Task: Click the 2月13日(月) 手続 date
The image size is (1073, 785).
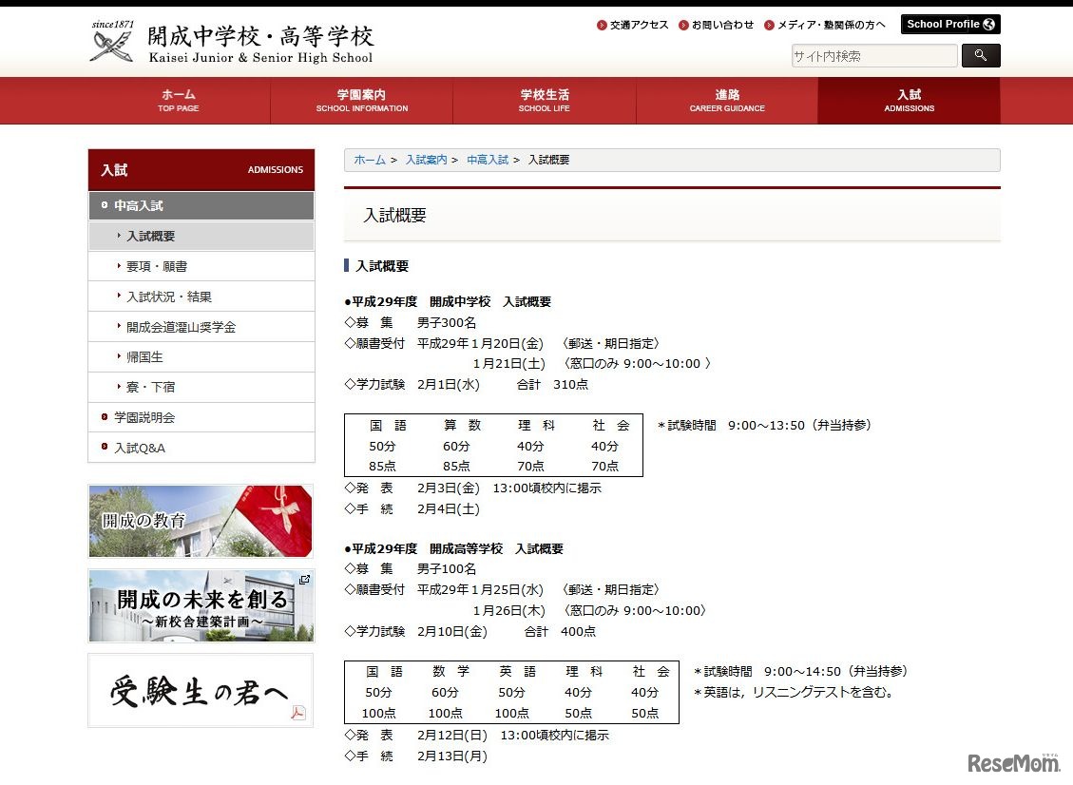Action: [x=452, y=756]
